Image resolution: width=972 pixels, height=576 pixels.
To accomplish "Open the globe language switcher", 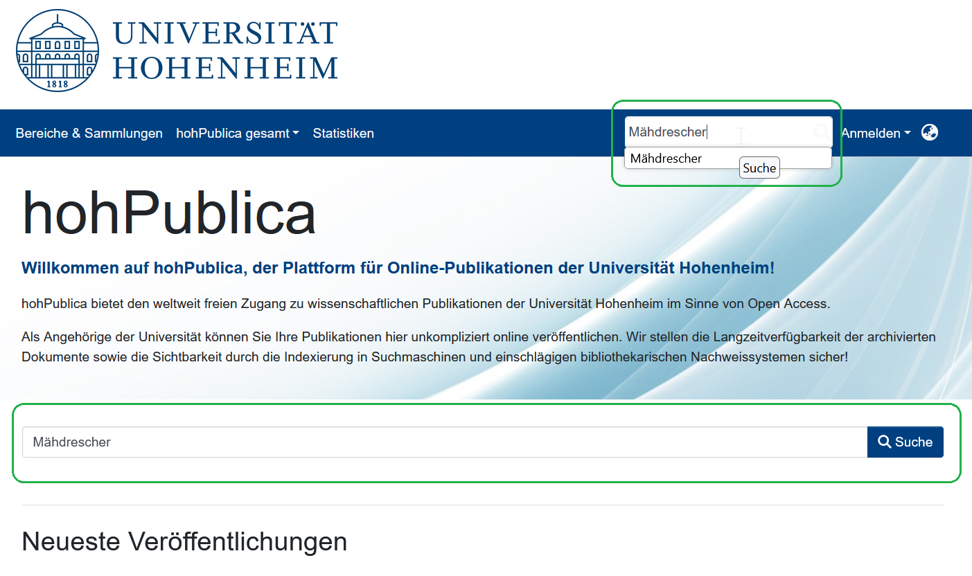I will (929, 132).
